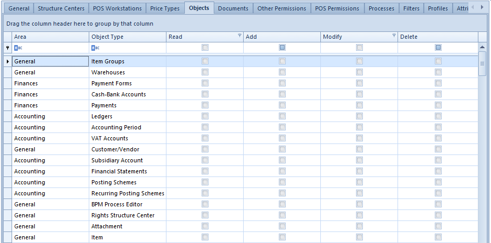Click the Delete column header
491x243 pixels.
coord(438,37)
